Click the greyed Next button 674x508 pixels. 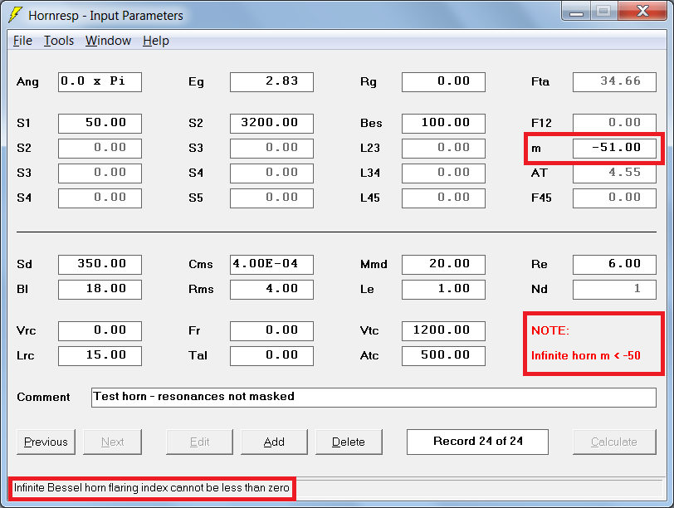coord(112,442)
